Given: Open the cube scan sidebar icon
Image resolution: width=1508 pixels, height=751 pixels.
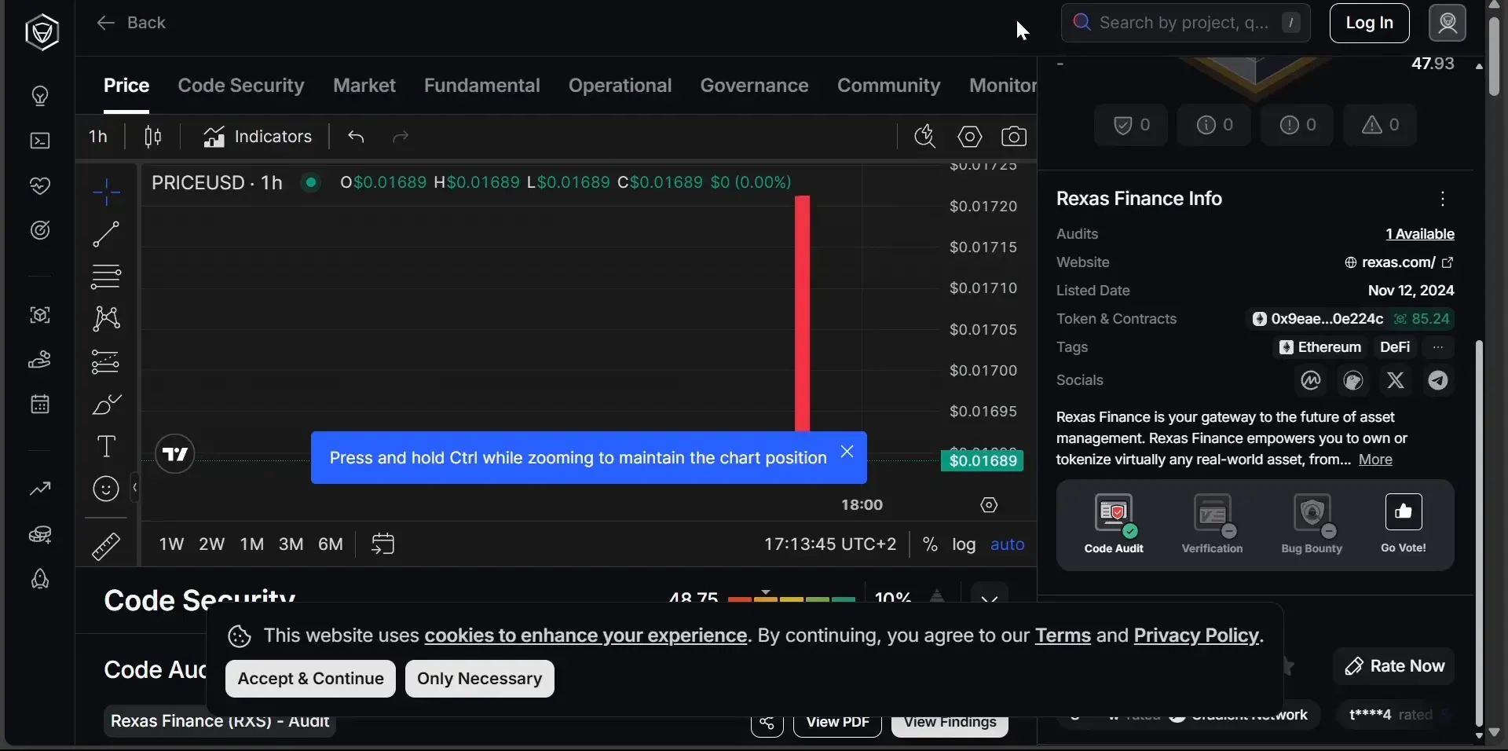Looking at the screenshot, I should point(40,315).
